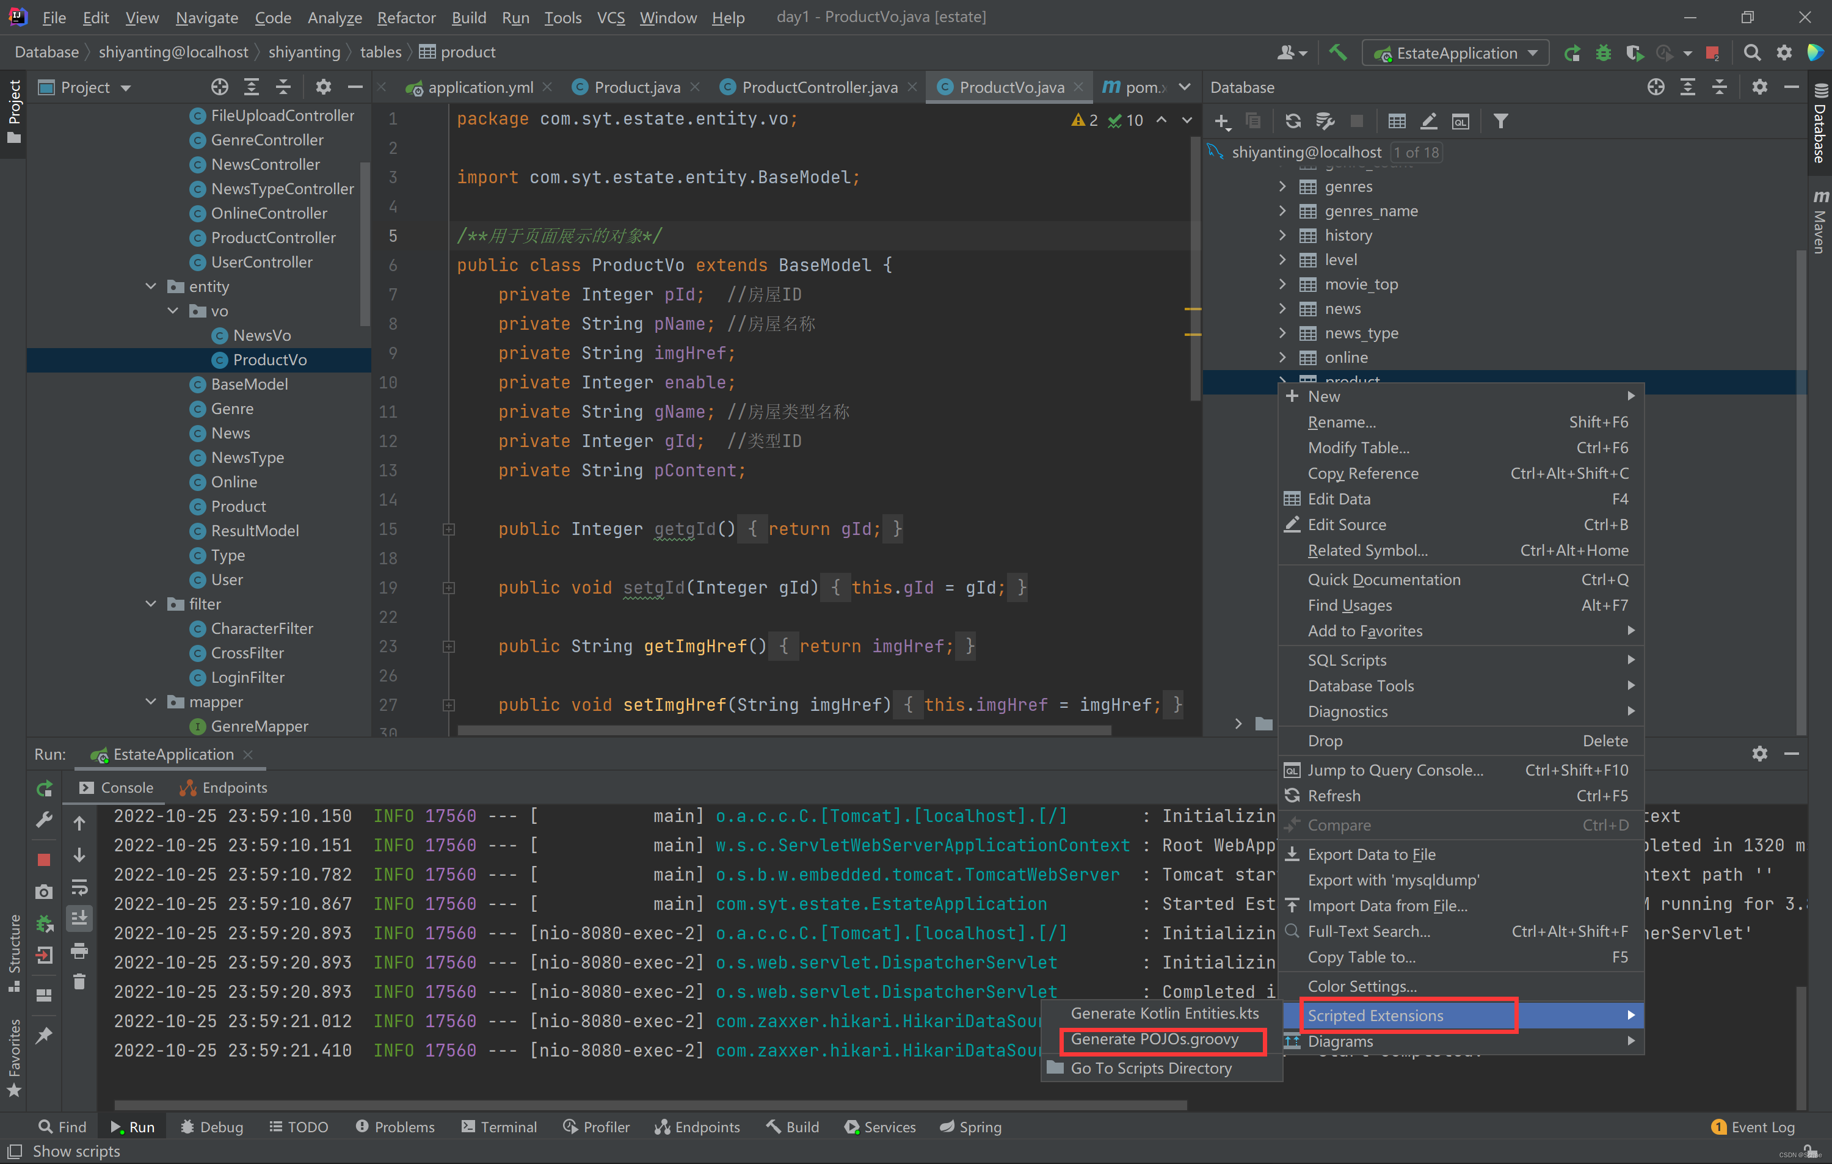Open the Terminal tool window button

tap(499, 1127)
